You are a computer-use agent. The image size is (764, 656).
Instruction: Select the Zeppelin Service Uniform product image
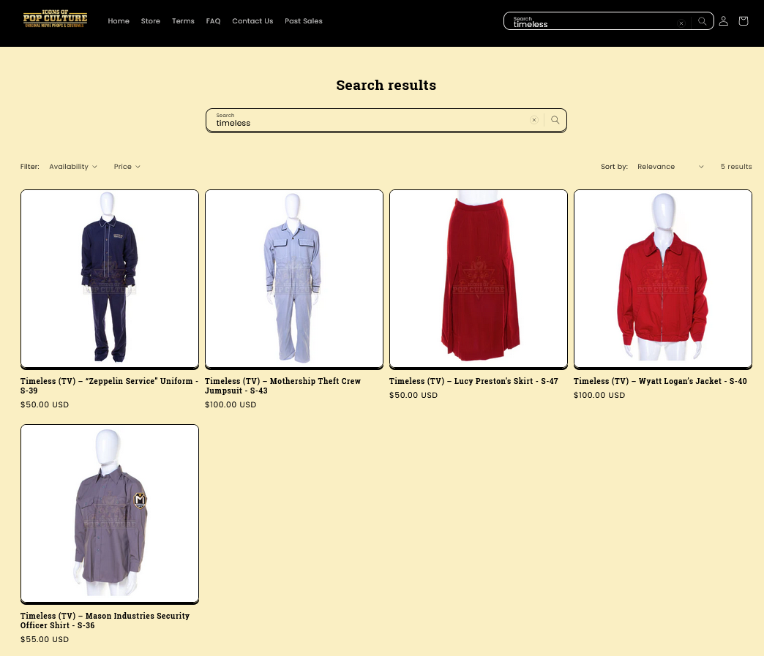click(110, 279)
